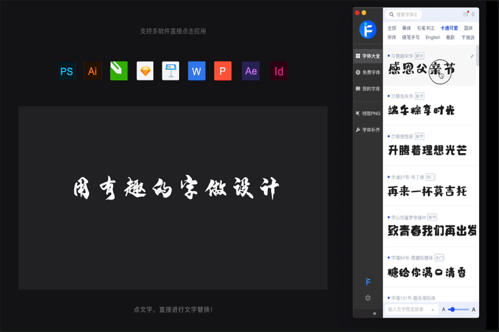The width and height of the screenshot is (499, 332).
Task: Click font name 尔雅理想黑
Action: pyautogui.click(x=402, y=136)
